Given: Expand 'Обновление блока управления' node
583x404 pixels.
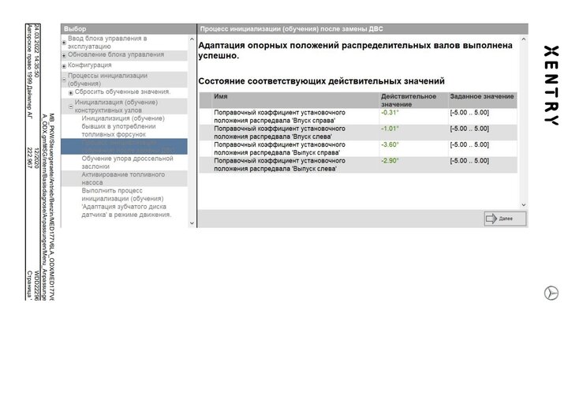Looking at the screenshot, I should point(64,55).
